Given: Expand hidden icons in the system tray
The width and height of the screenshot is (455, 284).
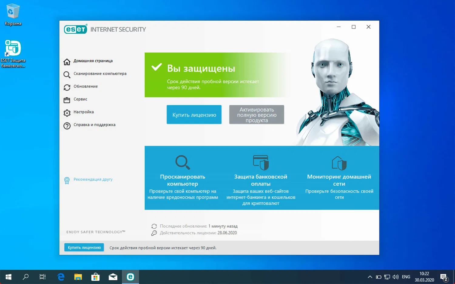Looking at the screenshot, I should click(x=370, y=277).
